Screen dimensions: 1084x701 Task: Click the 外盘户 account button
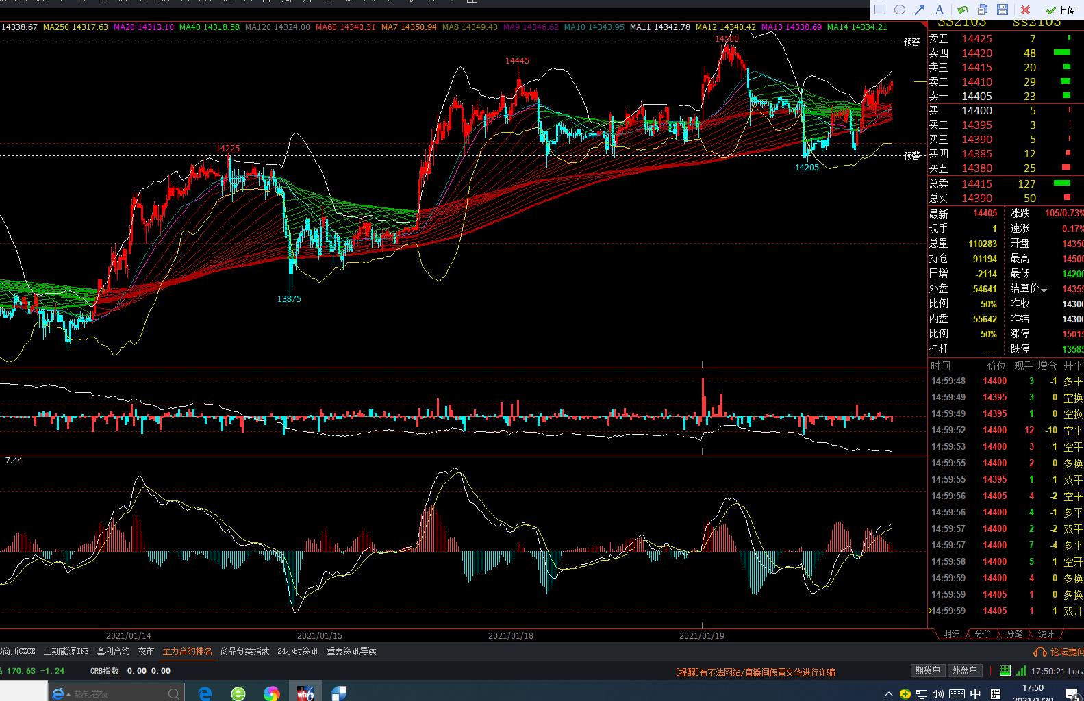[964, 670]
